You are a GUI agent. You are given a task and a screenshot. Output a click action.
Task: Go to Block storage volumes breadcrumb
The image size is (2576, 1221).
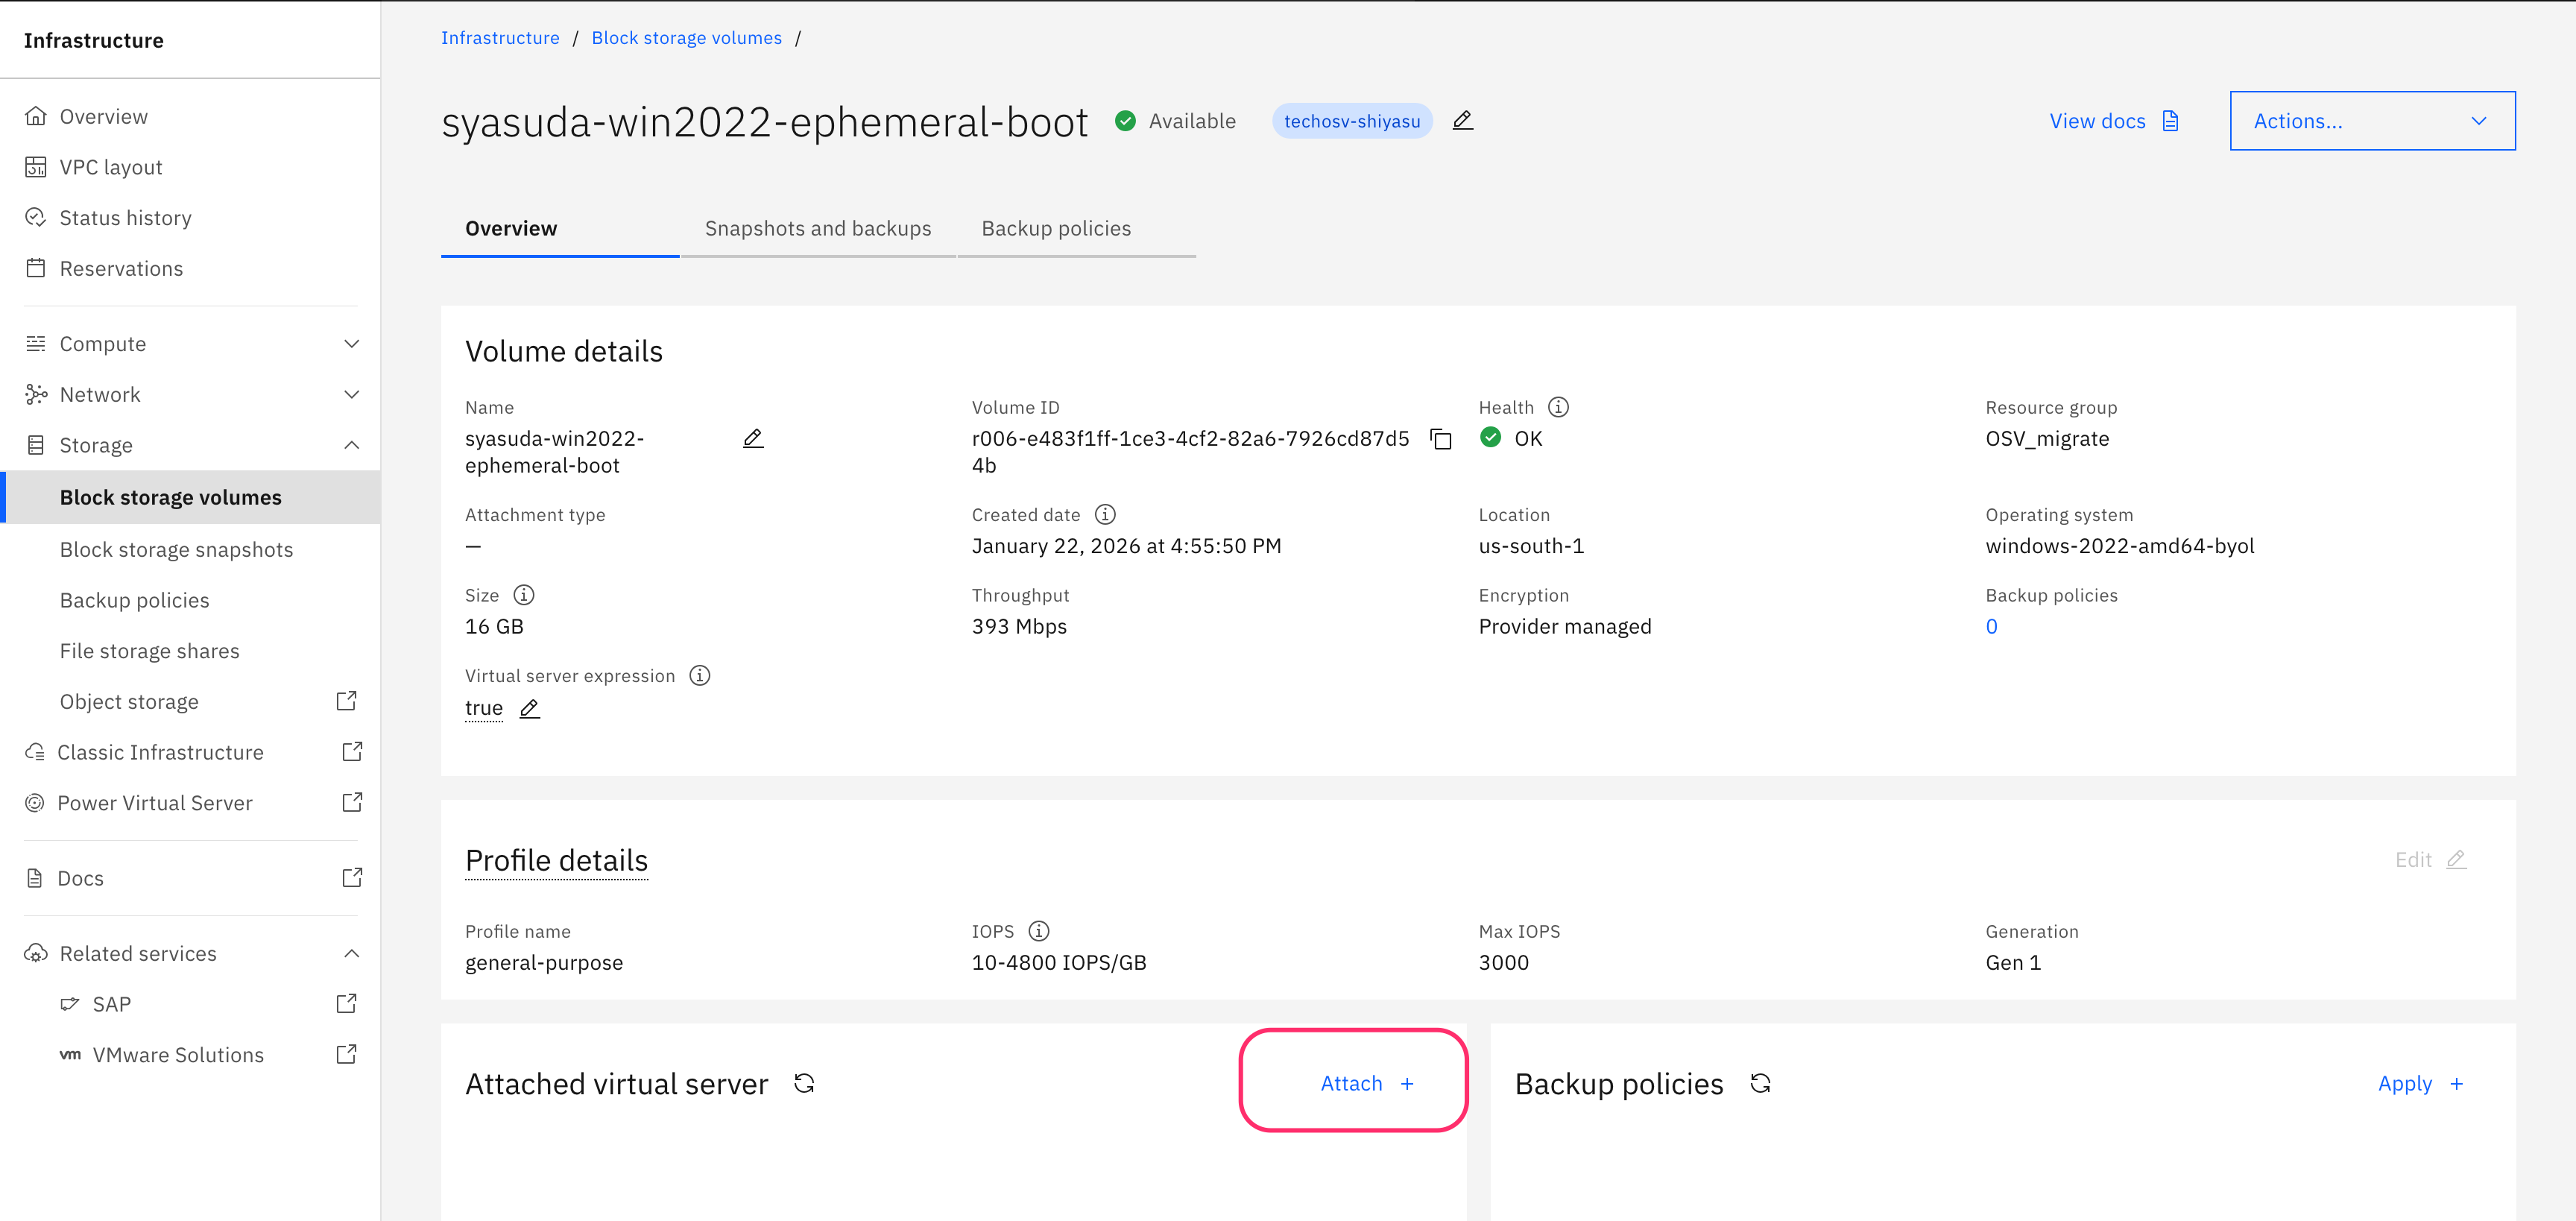[686, 38]
